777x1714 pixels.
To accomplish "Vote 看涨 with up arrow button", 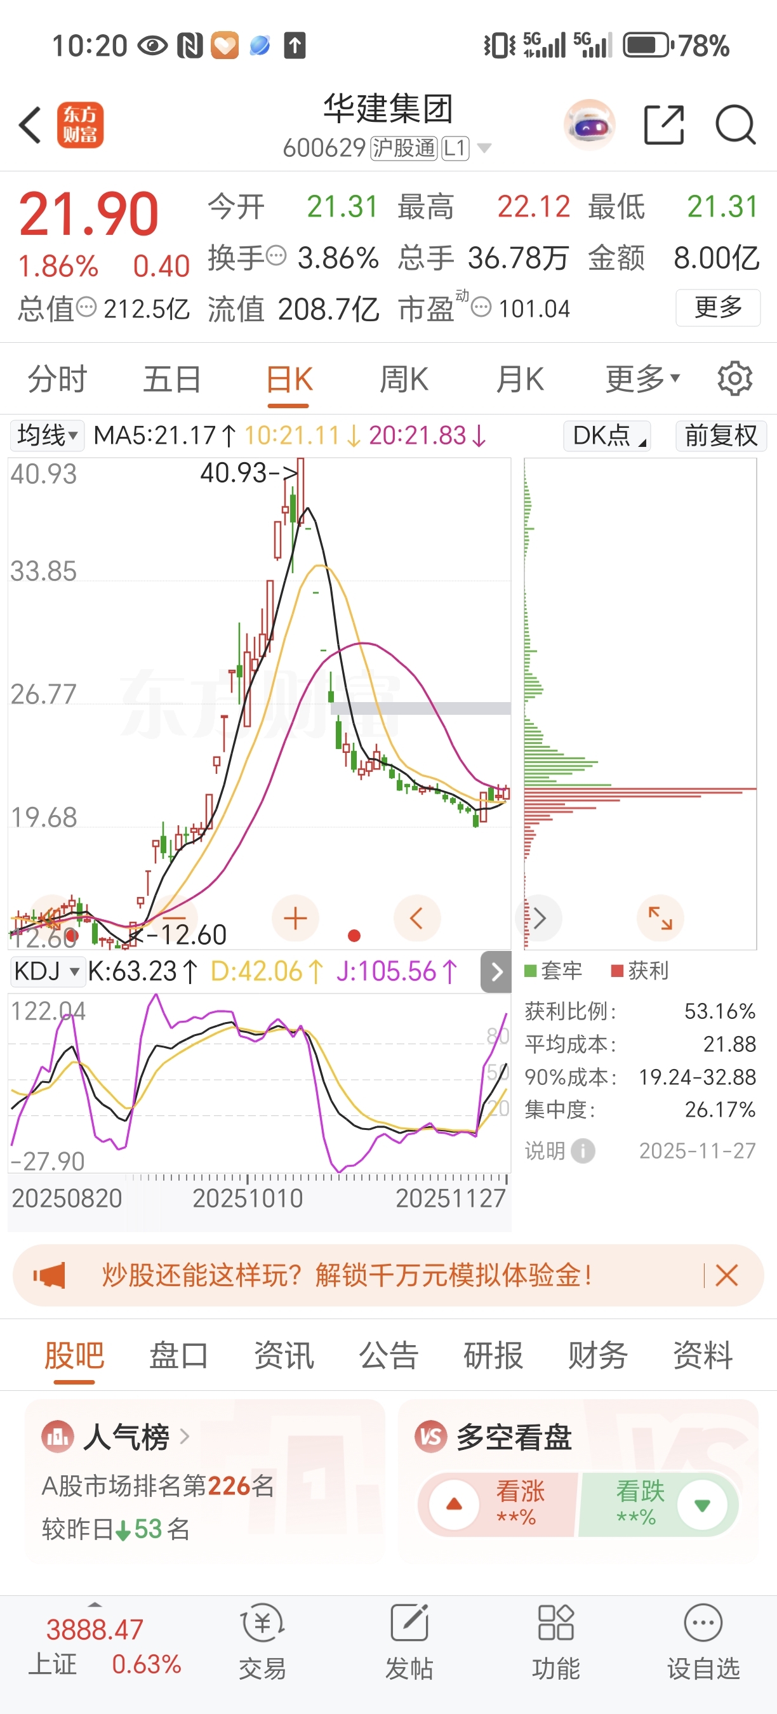I will pos(455,1505).
